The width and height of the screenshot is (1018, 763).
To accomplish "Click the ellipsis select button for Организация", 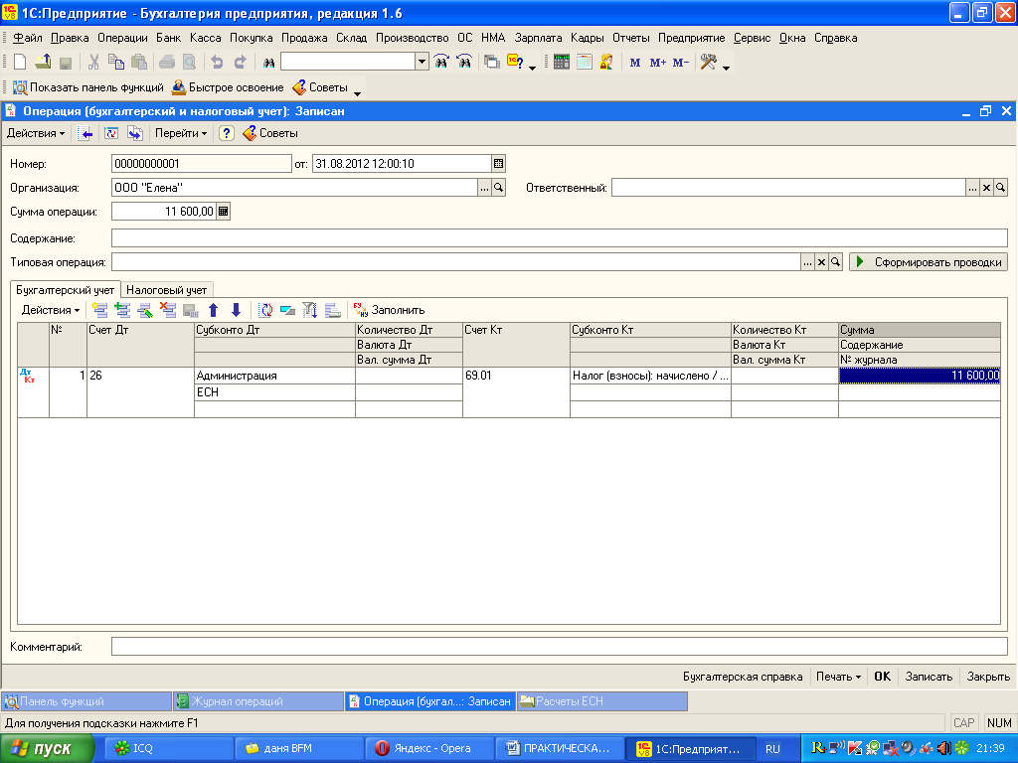I will (484, 188).
